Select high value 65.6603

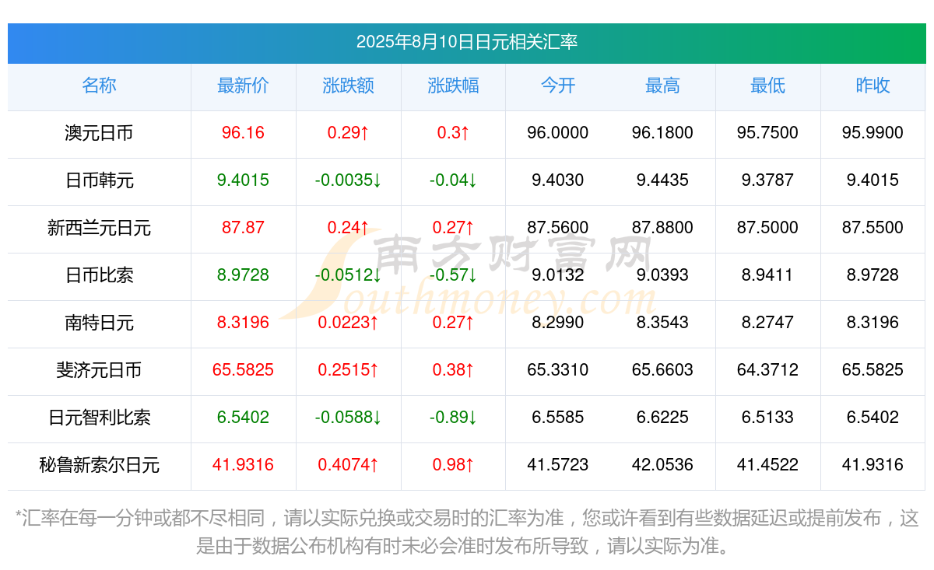point(662,370)
